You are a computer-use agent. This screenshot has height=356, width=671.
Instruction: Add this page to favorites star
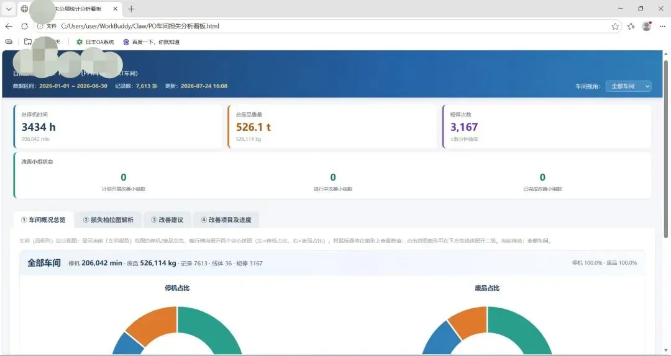pyautogui.click(x=615, y=27)
